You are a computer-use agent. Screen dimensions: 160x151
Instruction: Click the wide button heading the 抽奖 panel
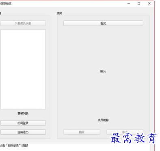point(103,23)
